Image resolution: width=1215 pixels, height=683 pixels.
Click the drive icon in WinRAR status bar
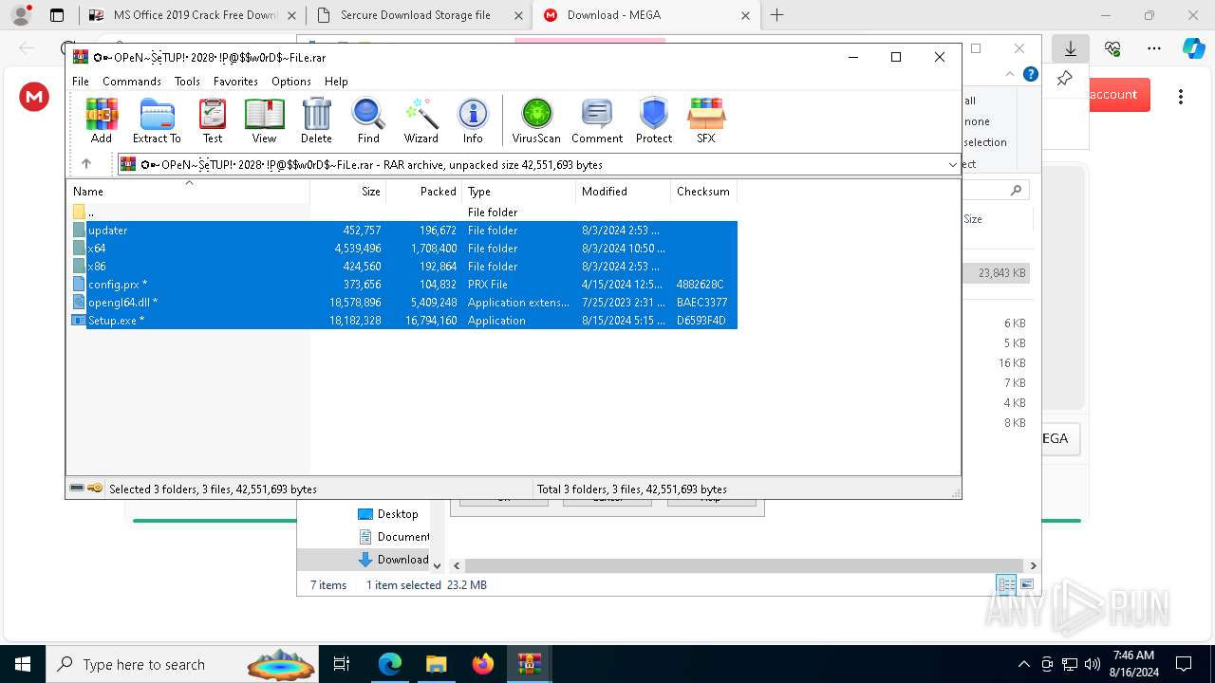coord(77,489)
